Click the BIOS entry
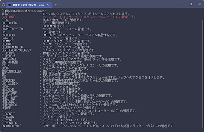 pos(5,20)
